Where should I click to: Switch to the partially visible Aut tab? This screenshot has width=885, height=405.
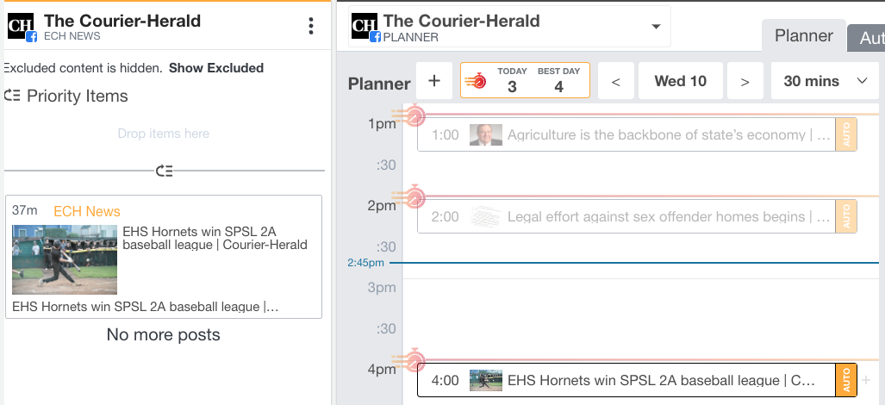[867, 39]
